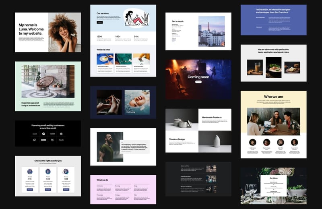Click 'Expert design and unique architecture' text
This screenshot has height=209, width=322.
[x=31, y=104]
